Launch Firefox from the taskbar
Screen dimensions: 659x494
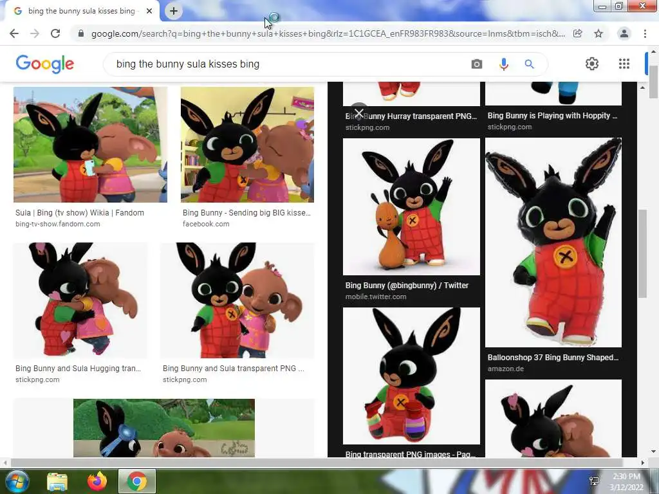[x=97, y=481]
